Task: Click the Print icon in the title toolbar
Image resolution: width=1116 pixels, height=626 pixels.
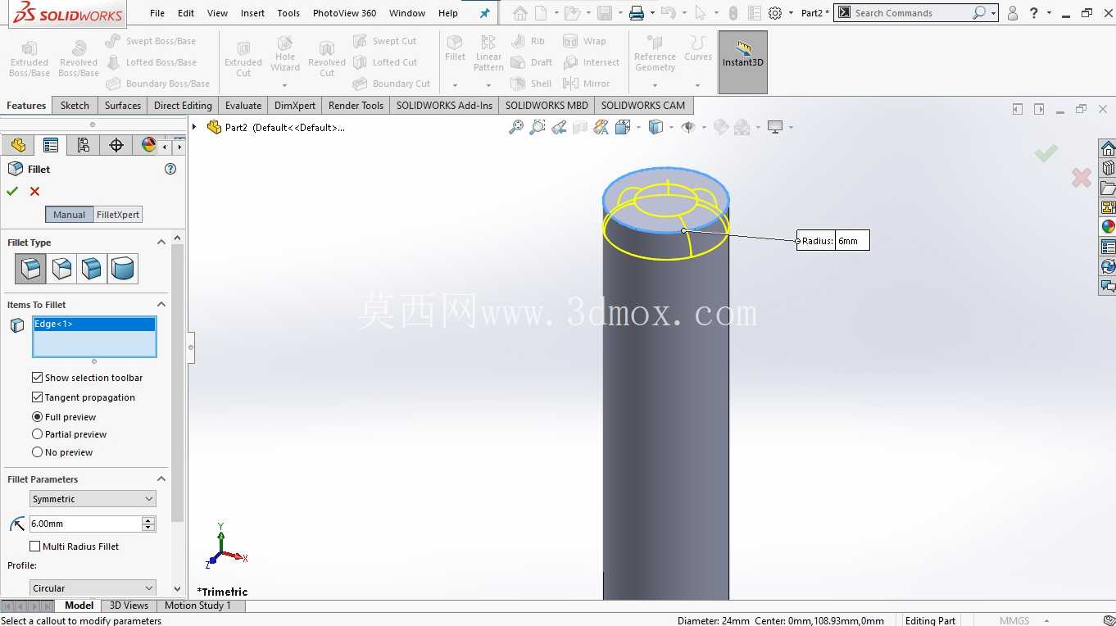Action: [x=637, y=13]
